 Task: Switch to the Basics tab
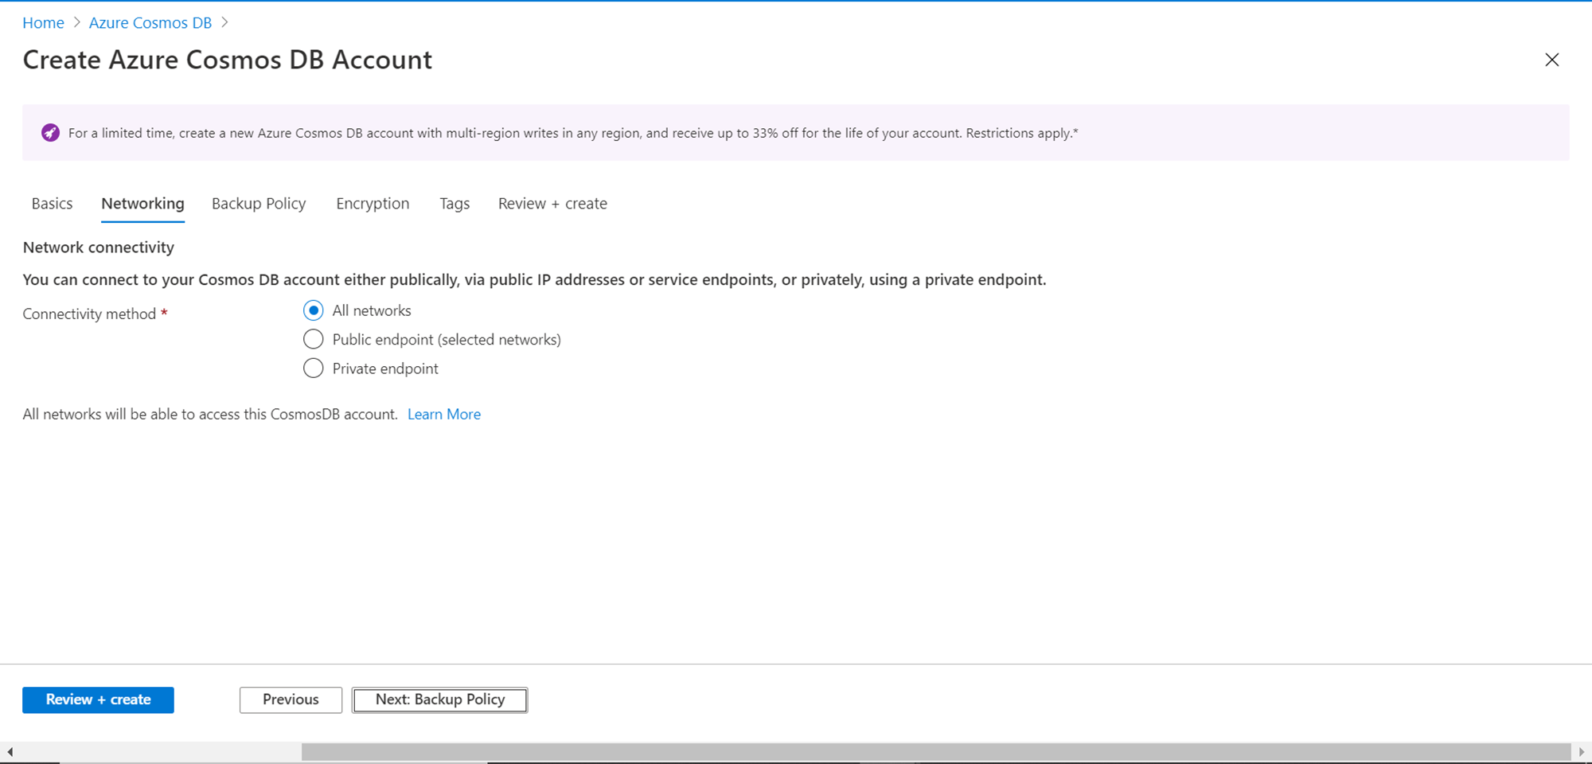[x=52, y=204]
